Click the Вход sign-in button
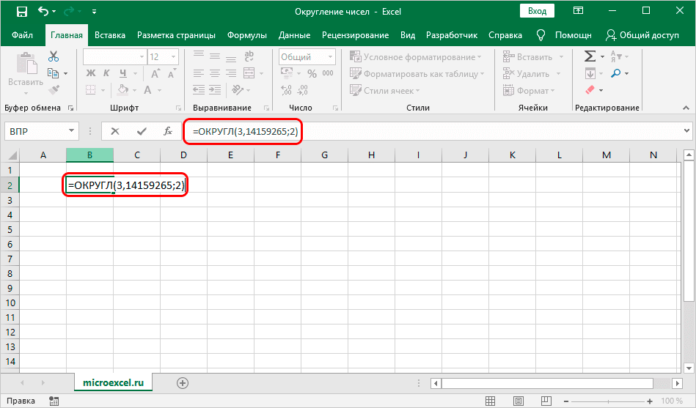This screenshot has height=408, width=696. coord(537,11)
